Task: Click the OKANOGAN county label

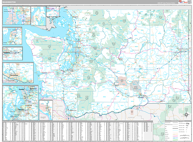Action: [x=133, y=24]
